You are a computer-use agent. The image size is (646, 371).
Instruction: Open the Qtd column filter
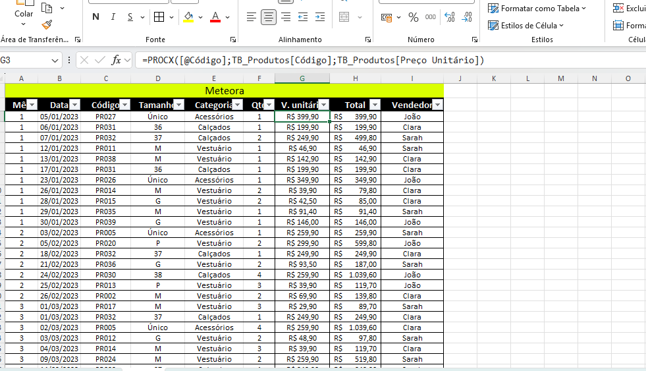269,105
